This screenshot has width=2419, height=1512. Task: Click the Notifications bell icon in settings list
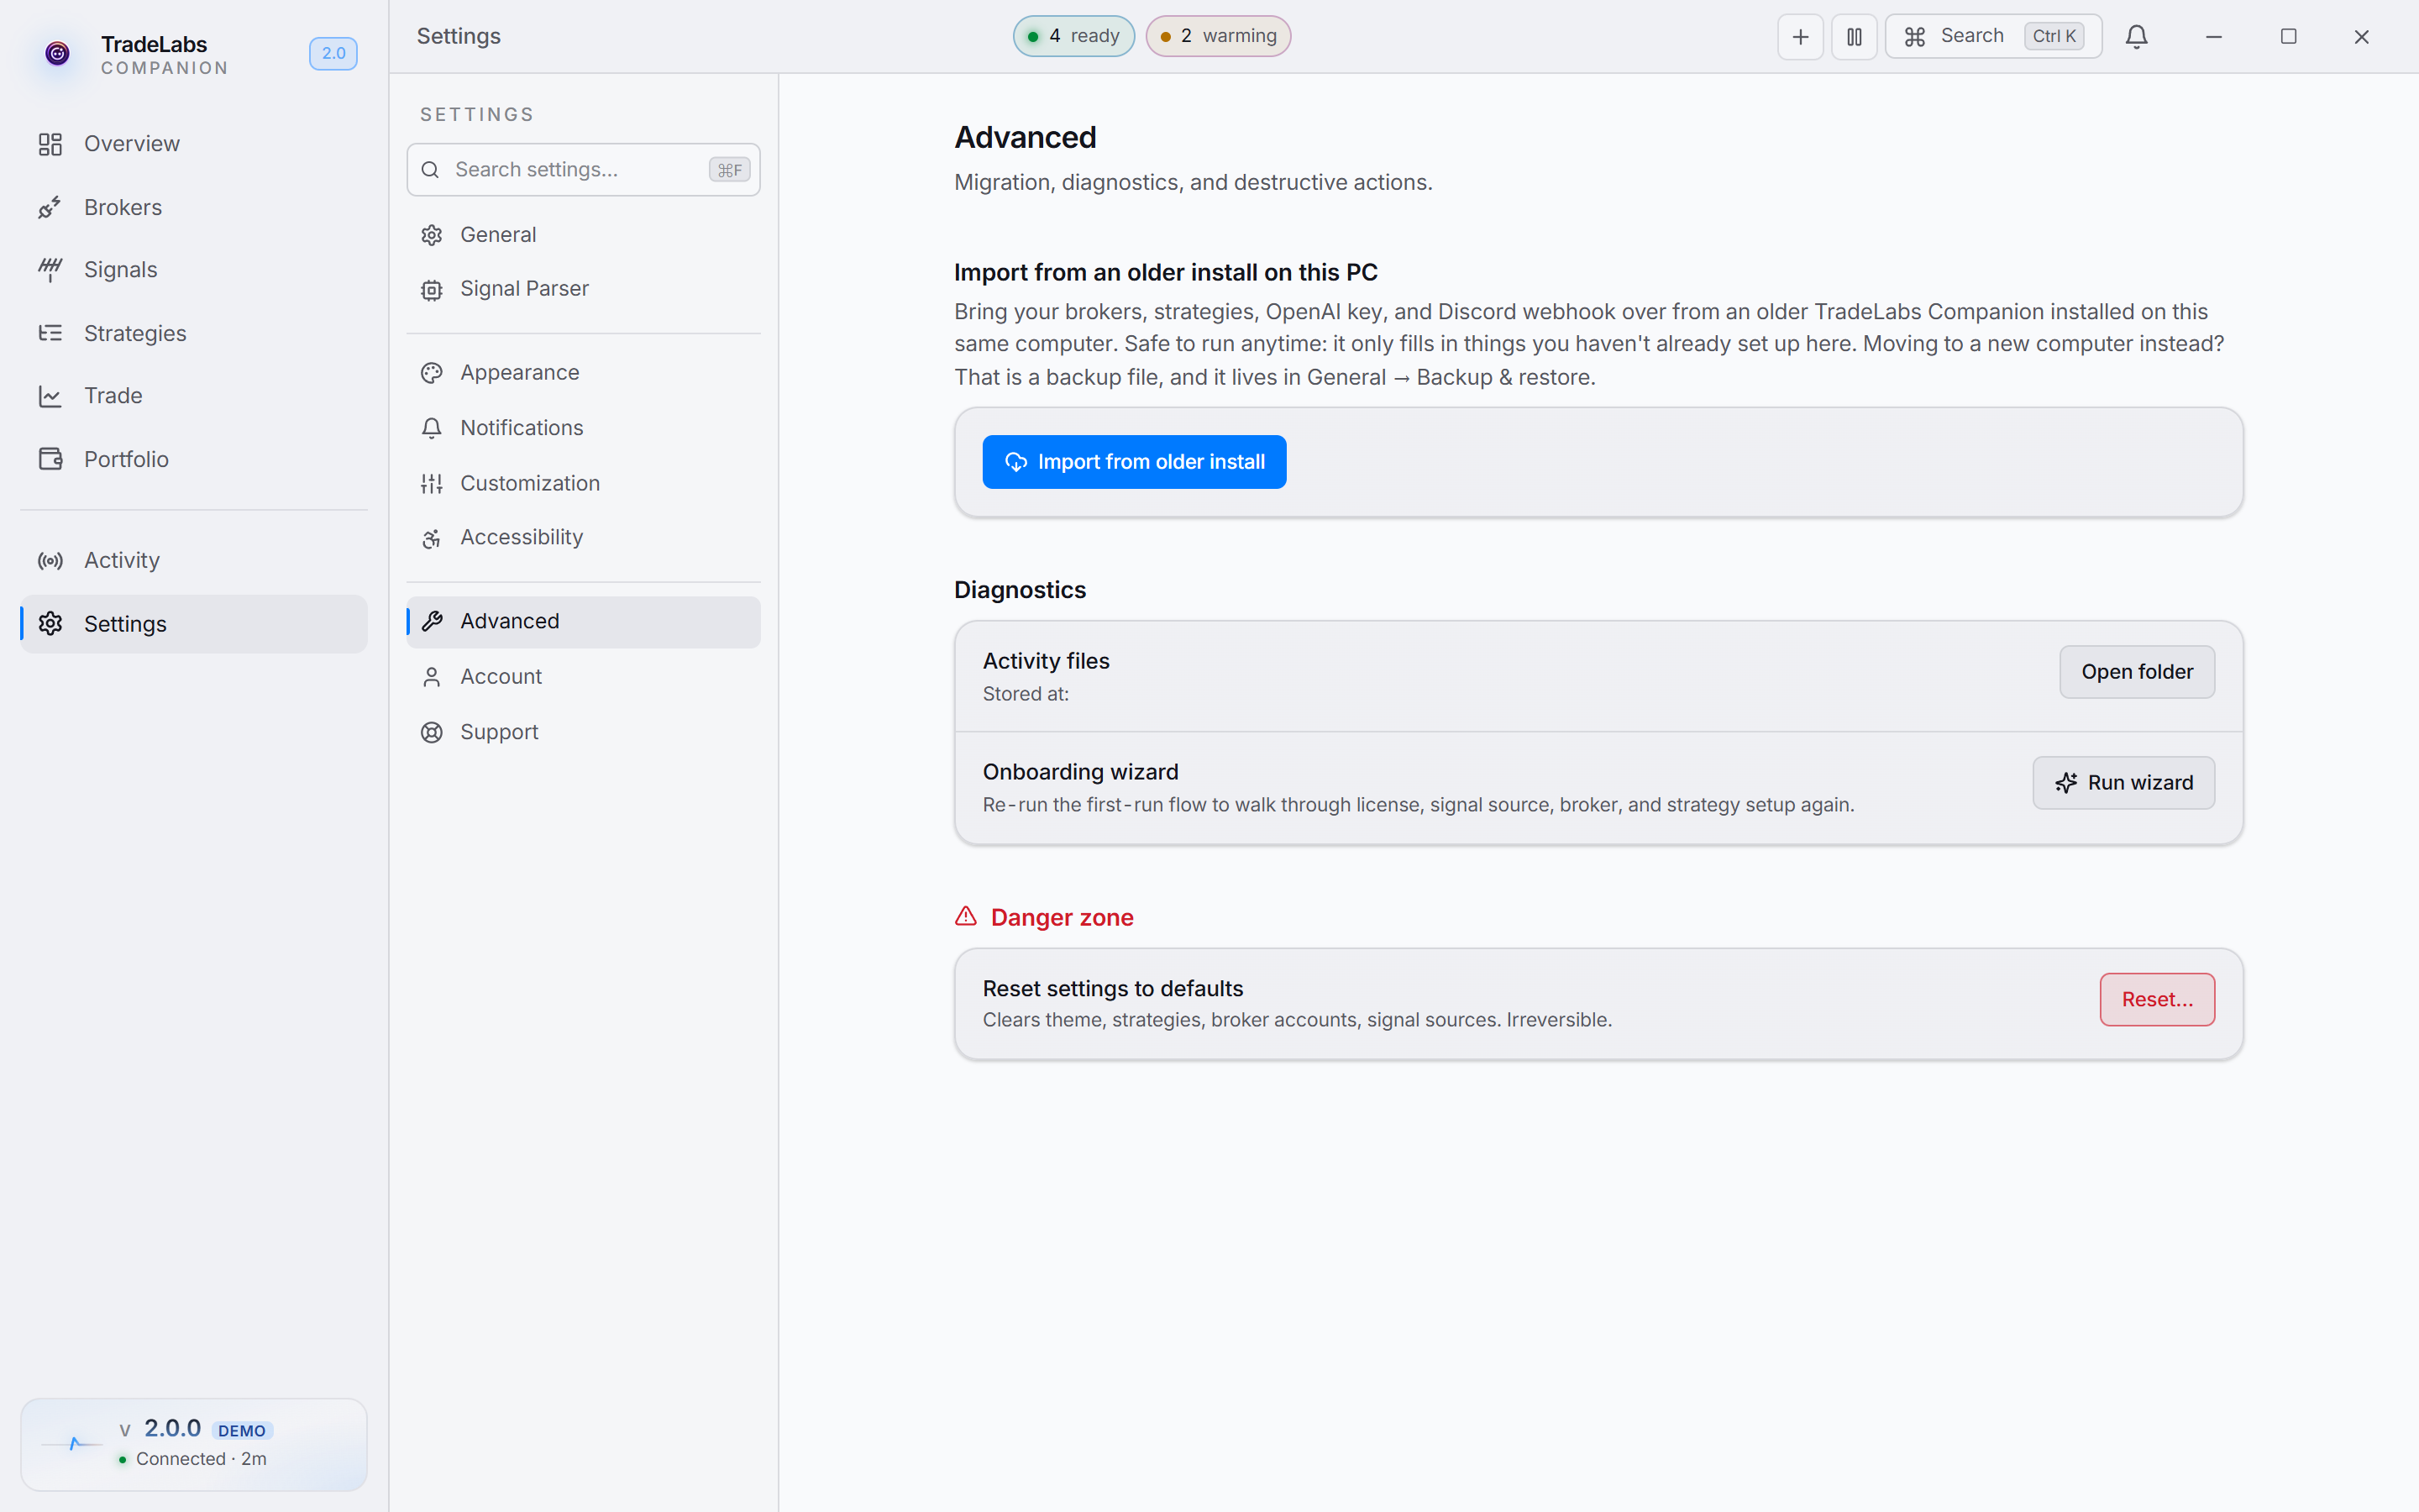tap(432, 428)
